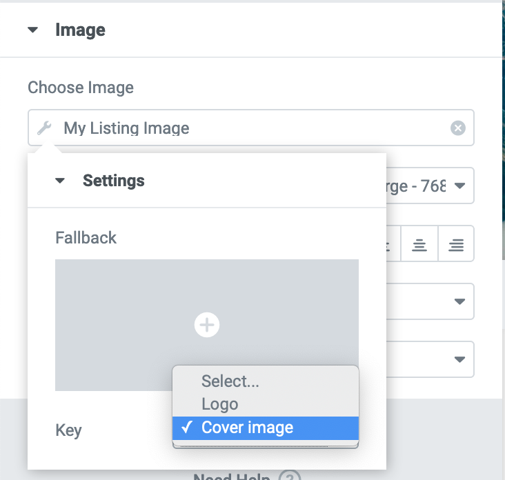Open the empty dropdown below the alignment buttons
The width and height of the screenshot is (505, 480).
(x=430, y=301)
